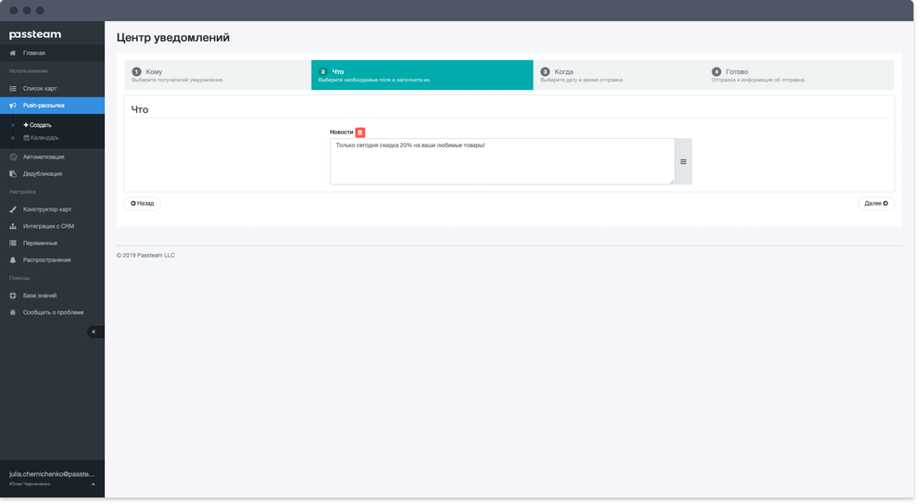Open Переменные menu item
Image resolution: width=920 pixels, height=504 pixels.
point(52,244)
